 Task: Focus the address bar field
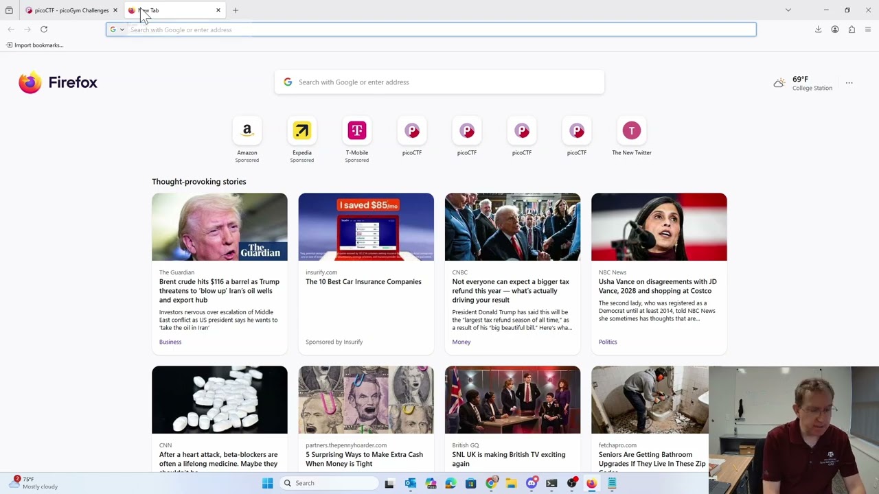tap(431, 30)
